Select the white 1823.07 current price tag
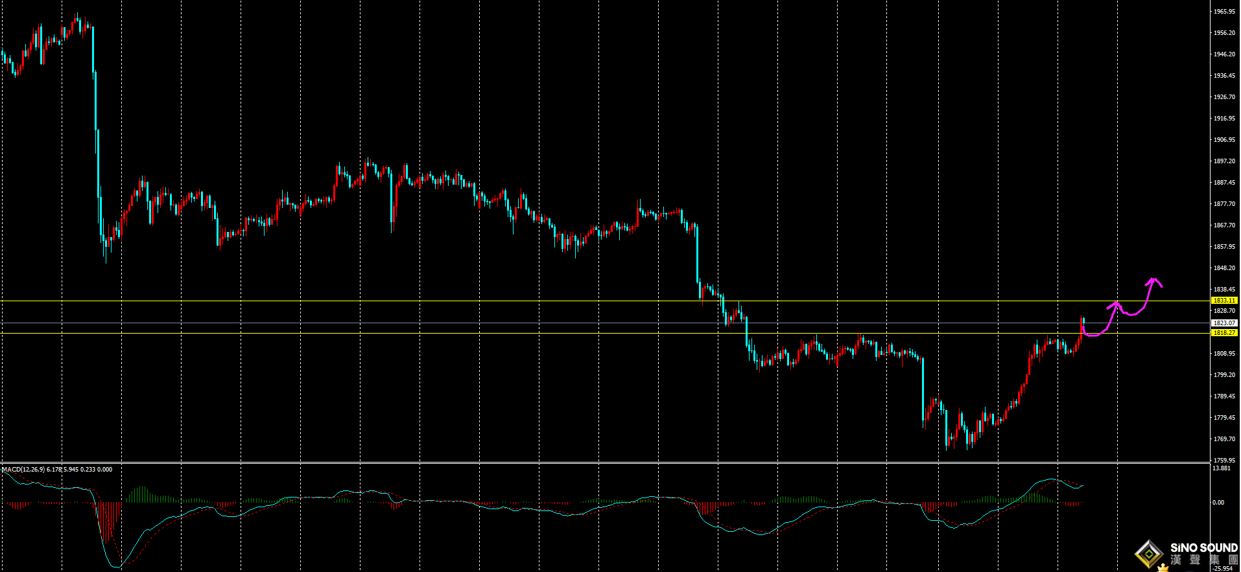Viewport: 1241px width, 572px height. click(x=1224, y=323)
